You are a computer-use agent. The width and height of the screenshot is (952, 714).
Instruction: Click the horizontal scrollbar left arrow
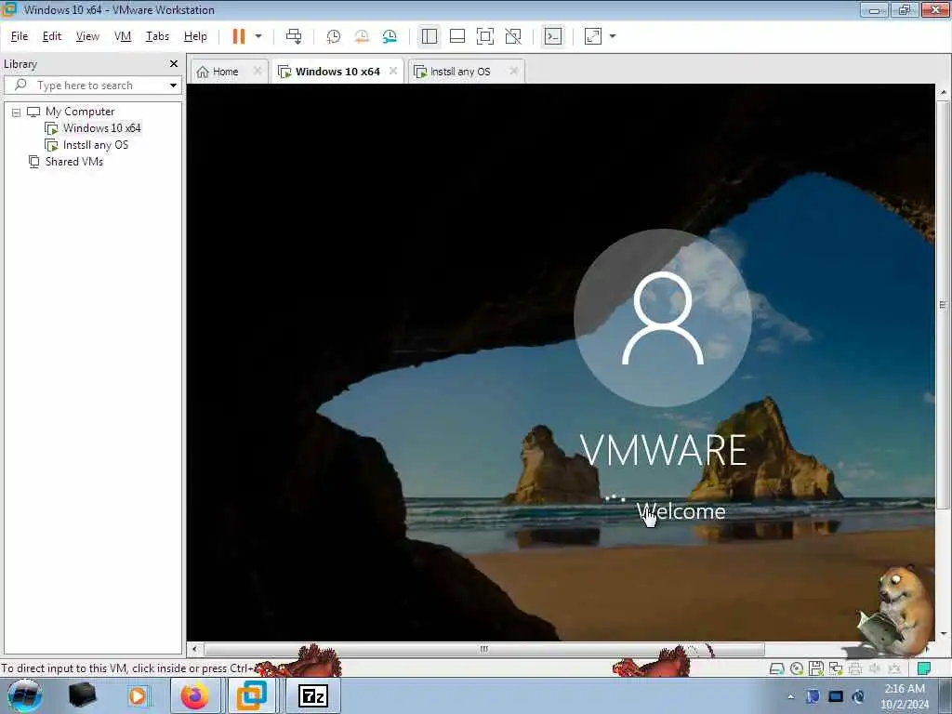(x=194, y=649)
